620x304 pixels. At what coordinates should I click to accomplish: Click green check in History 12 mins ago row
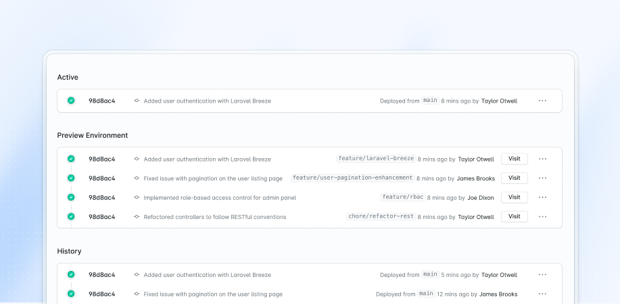[x=71, y=294]
